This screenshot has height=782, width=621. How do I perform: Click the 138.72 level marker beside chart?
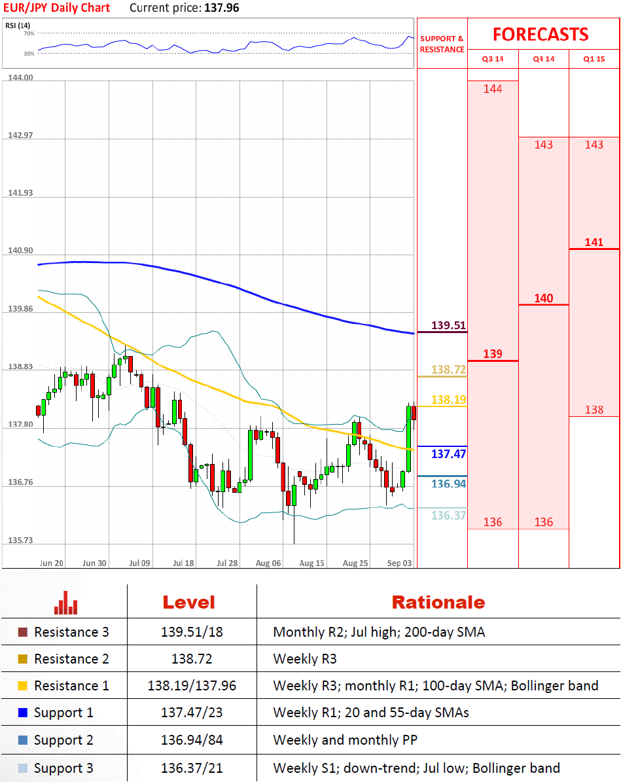point(448,370)
